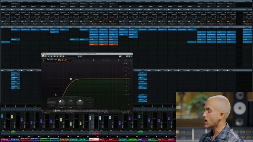Select the Lead FX 1 channel
Viewport: 253px width, 142px height.
tap(153, 139)
